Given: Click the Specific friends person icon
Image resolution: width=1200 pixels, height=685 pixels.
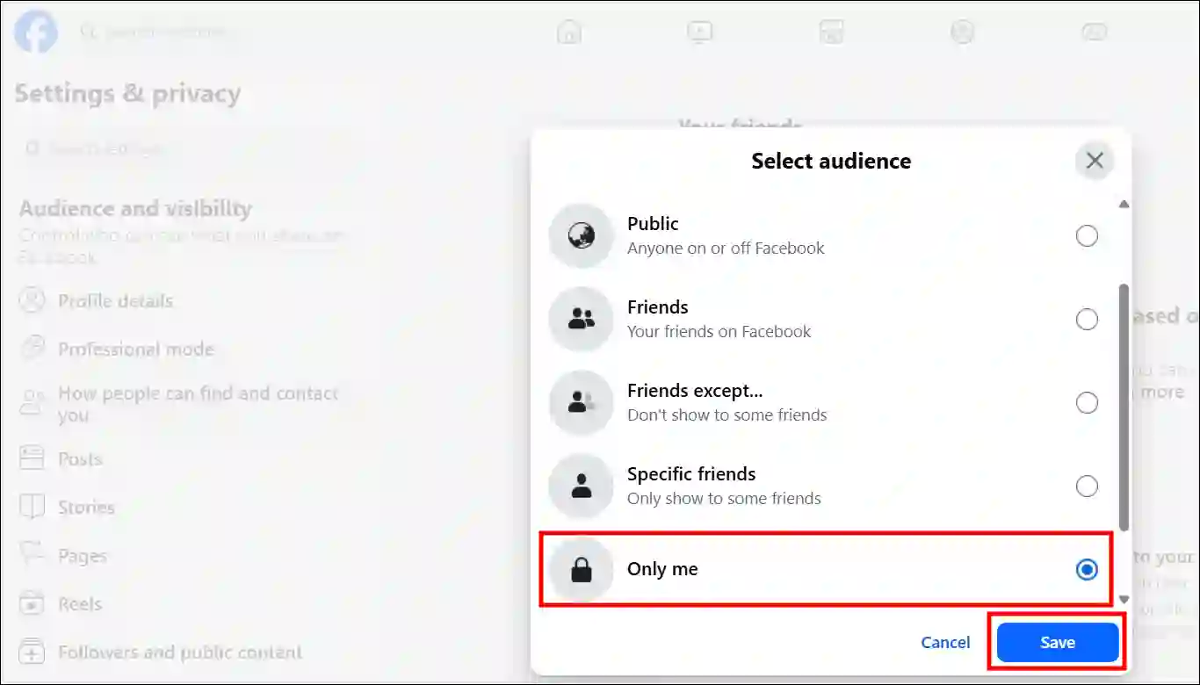Looking at the screenshot, I should 581,487.
